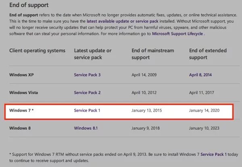This screenshot has height=167, width=242.
Task: Select the Windows Vista row label
Action: (23, 93)
